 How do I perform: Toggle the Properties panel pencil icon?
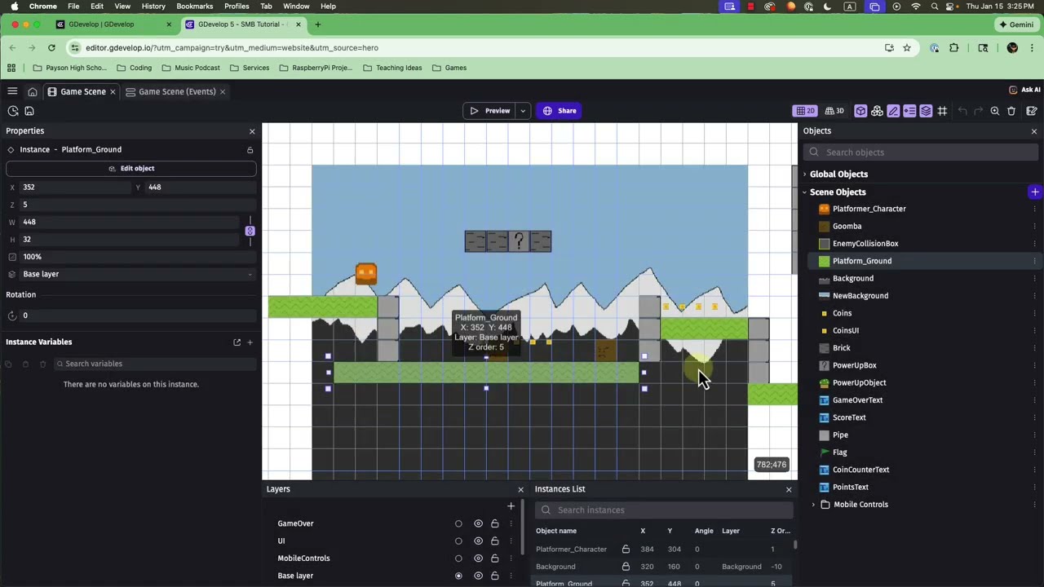coord(893,111)
